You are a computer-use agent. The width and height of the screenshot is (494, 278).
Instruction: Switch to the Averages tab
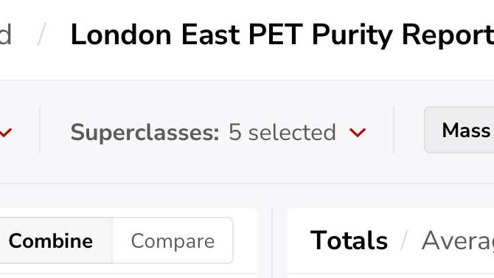[x=457, y=241]
